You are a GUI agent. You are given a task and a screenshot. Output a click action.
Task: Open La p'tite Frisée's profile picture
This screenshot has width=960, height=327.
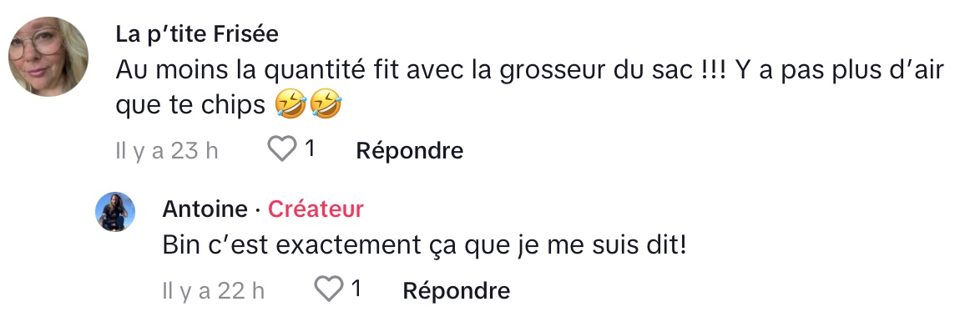point(48,57)
